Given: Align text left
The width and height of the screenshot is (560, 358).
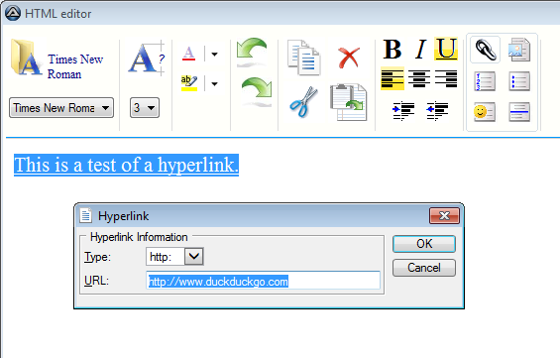Looking at the screenshot, I should (392, 78).
